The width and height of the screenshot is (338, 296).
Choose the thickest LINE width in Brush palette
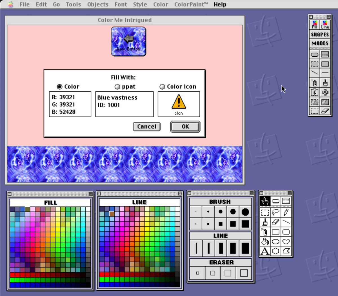pos(245,248)
